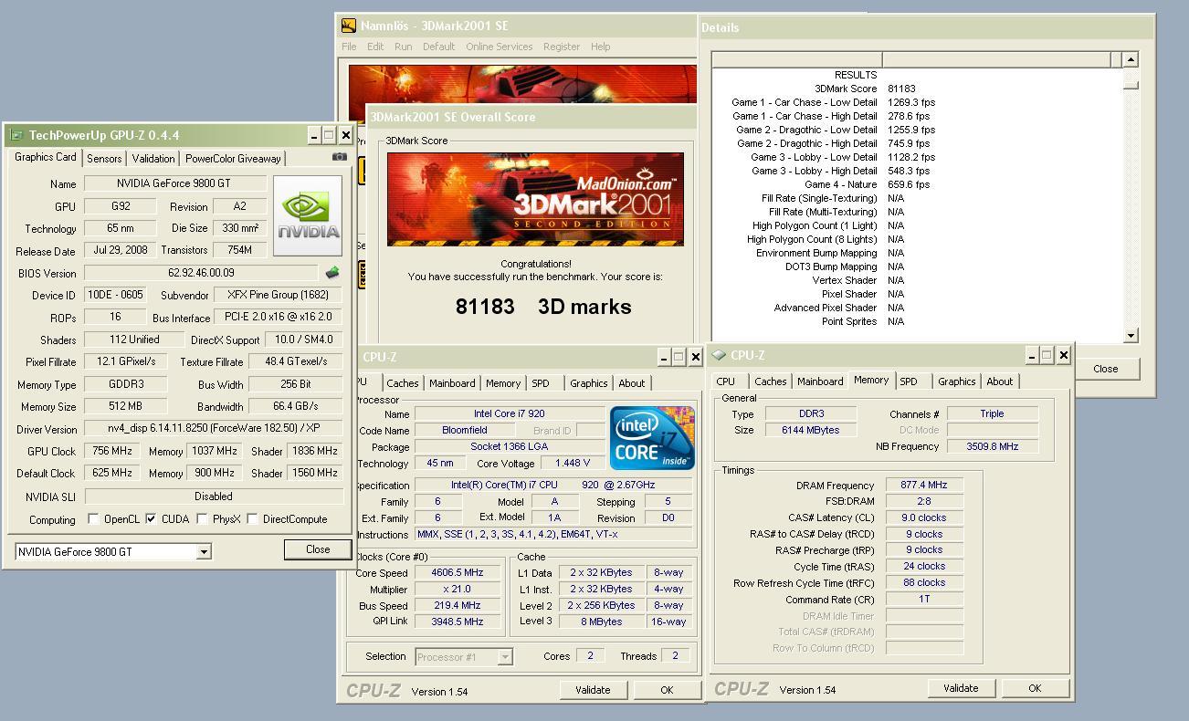Toggle the CUDA checkbox
The height and width of the screenshot is (721, 1189).
click(x=152, y=519)
